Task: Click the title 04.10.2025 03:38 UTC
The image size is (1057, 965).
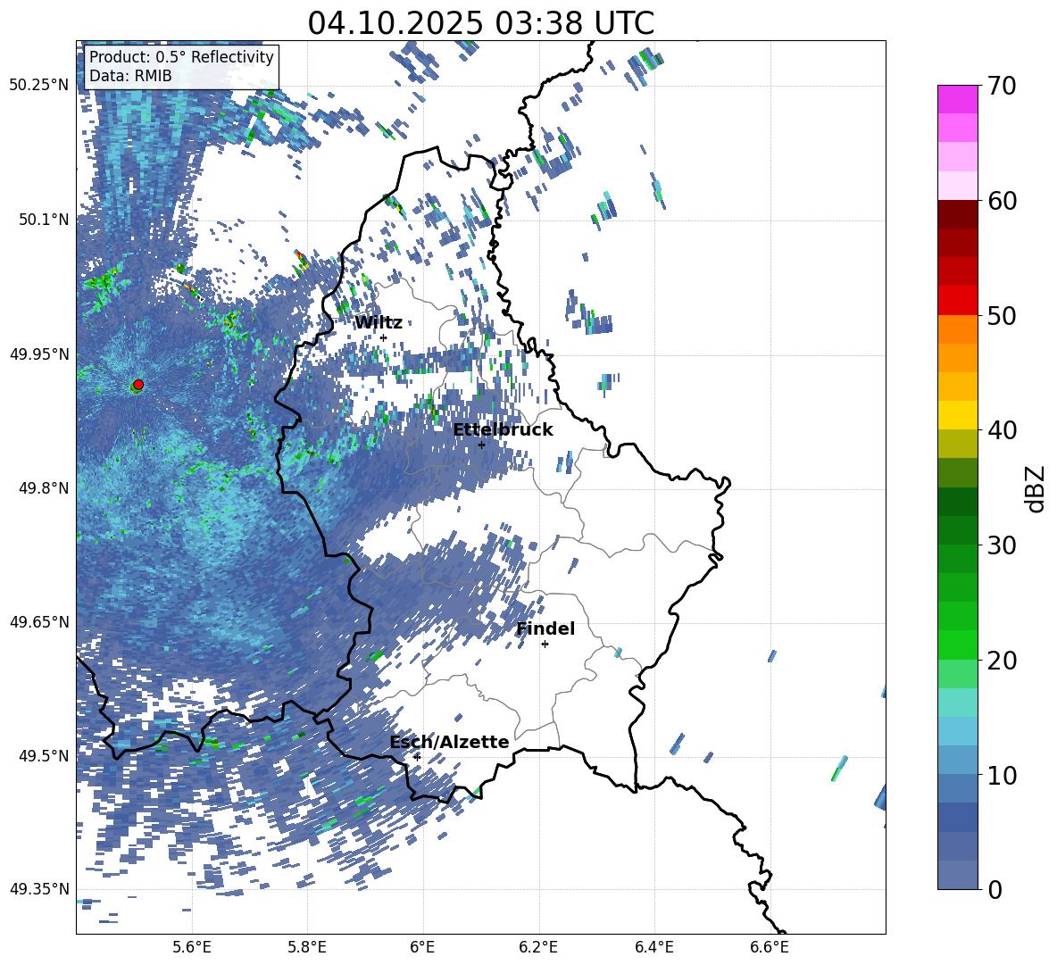Action: (480, 23)
